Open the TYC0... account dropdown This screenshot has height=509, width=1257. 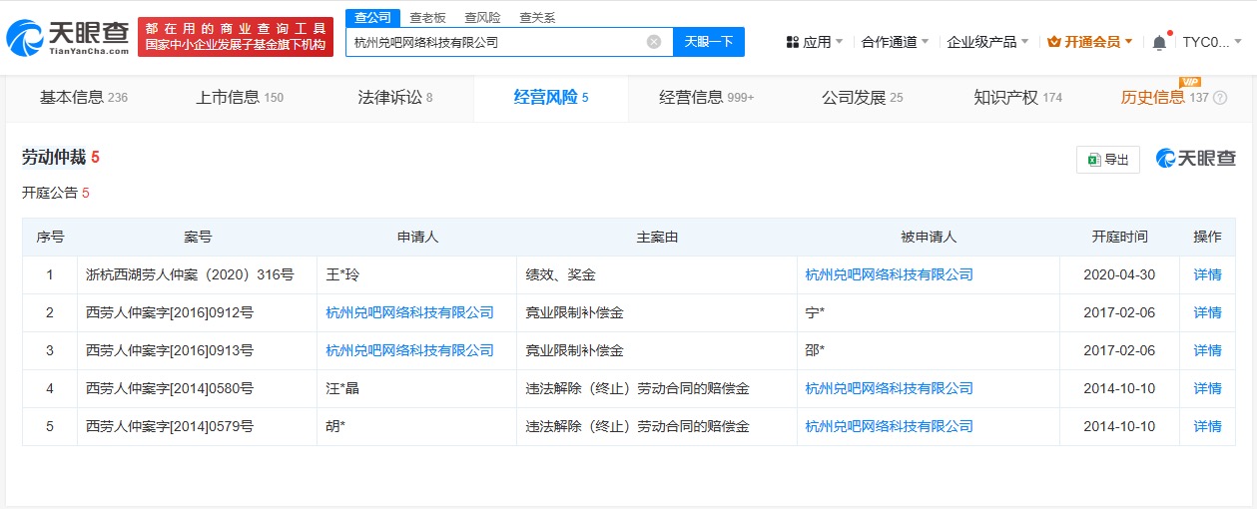click(1212, 42)
